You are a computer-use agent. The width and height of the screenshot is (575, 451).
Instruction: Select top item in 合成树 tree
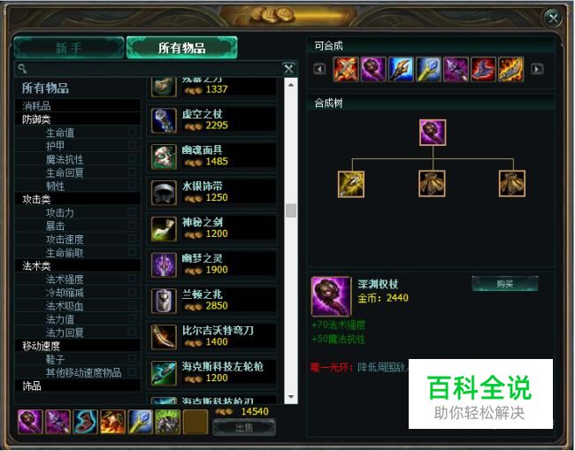point(433,133)
